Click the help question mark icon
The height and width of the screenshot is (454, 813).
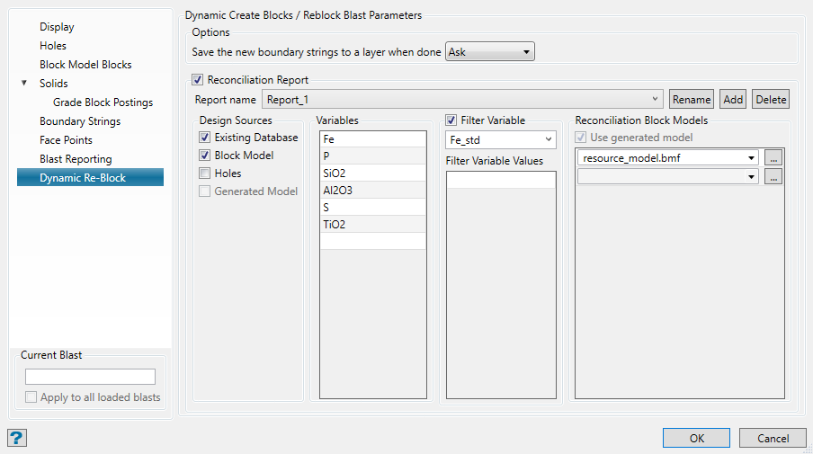click(16, 438)
